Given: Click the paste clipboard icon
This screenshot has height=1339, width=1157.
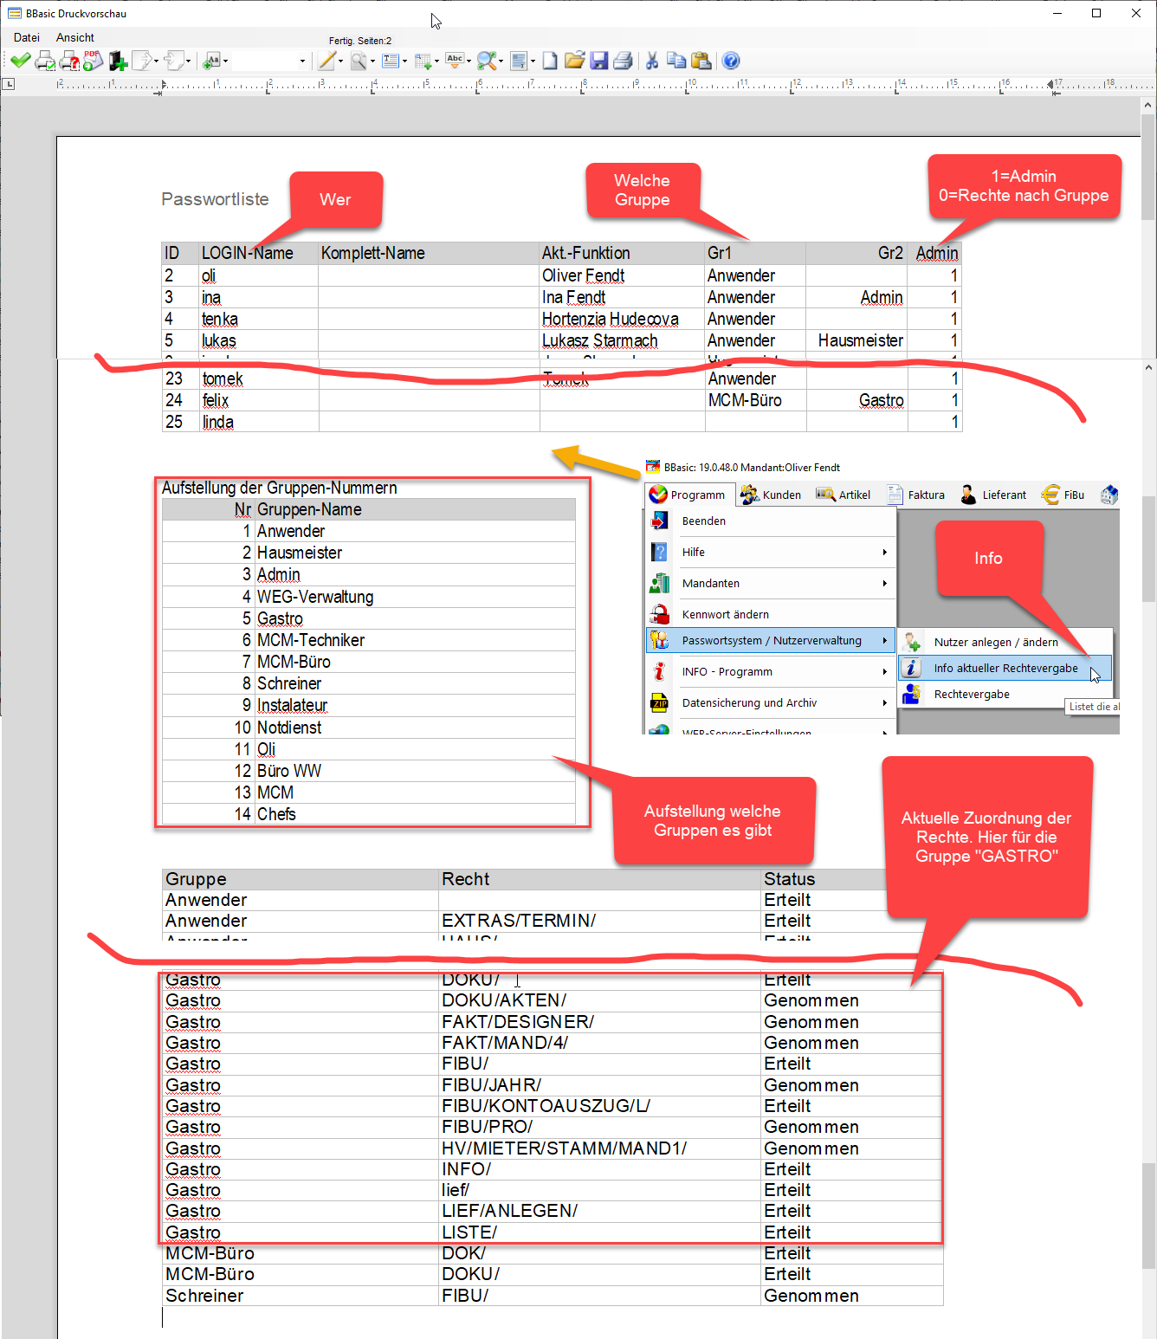Looking at the screenshot, I should 701,61.
